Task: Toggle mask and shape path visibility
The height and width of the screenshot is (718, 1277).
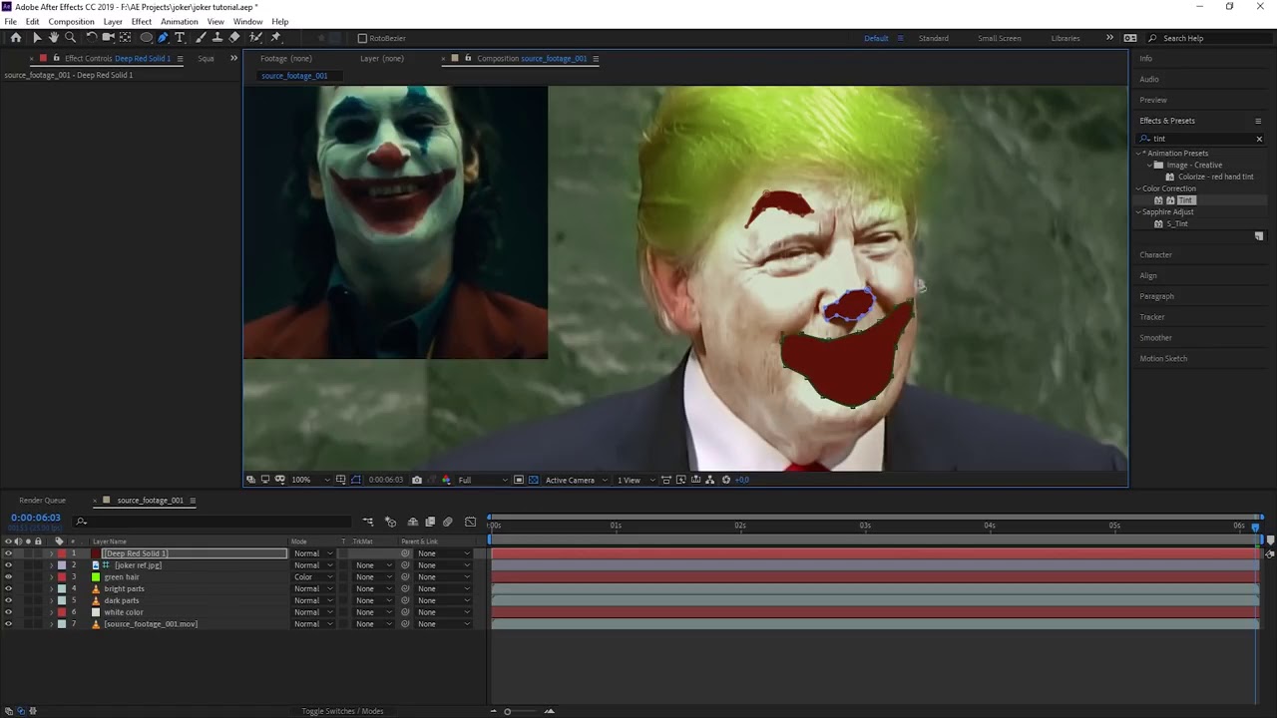Action: click(356, 480)
